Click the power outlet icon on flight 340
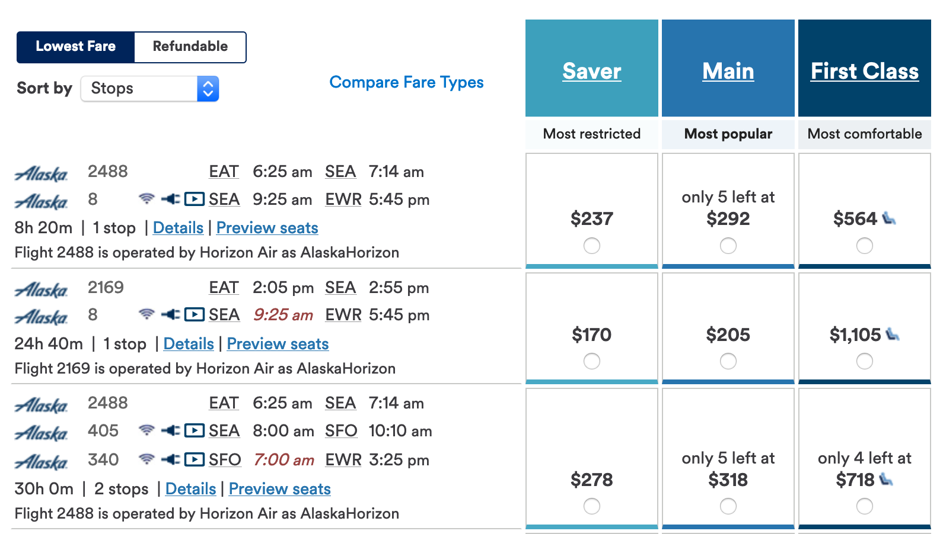The width and height of the screenshot is (943, 534). click(171, 459)
